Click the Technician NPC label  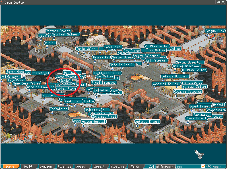(x=59, y=109)
